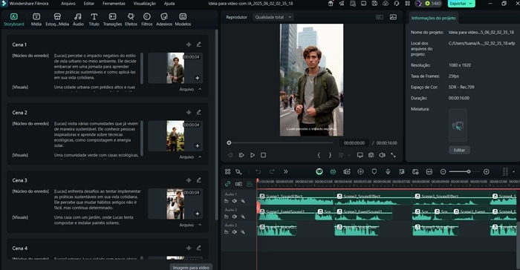Open the Arquivo menu

coord(68,4)
